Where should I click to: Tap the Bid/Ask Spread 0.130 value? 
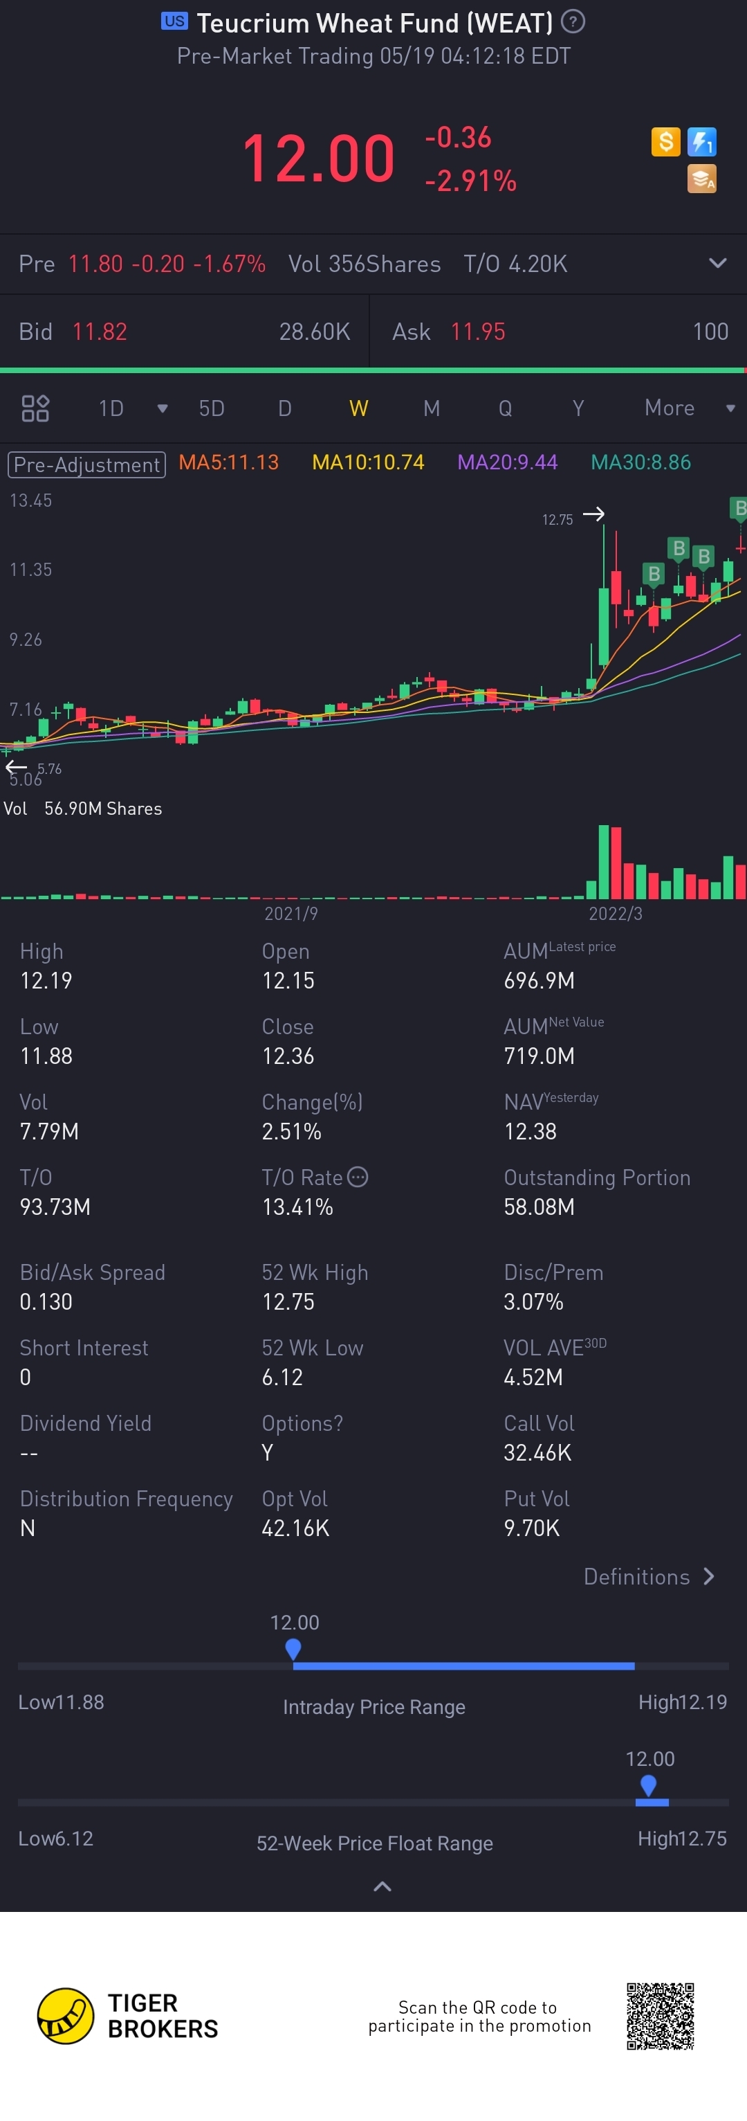46,1302
